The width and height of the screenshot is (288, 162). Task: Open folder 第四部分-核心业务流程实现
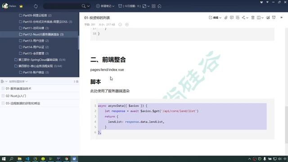(38, 66)
